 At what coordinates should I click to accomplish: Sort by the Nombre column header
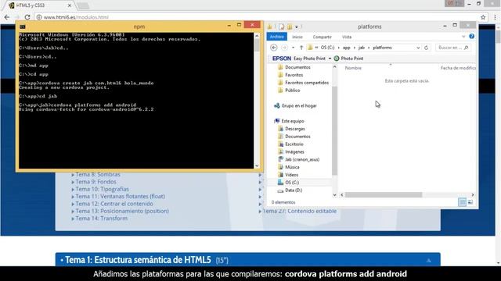tap(353, 68)
